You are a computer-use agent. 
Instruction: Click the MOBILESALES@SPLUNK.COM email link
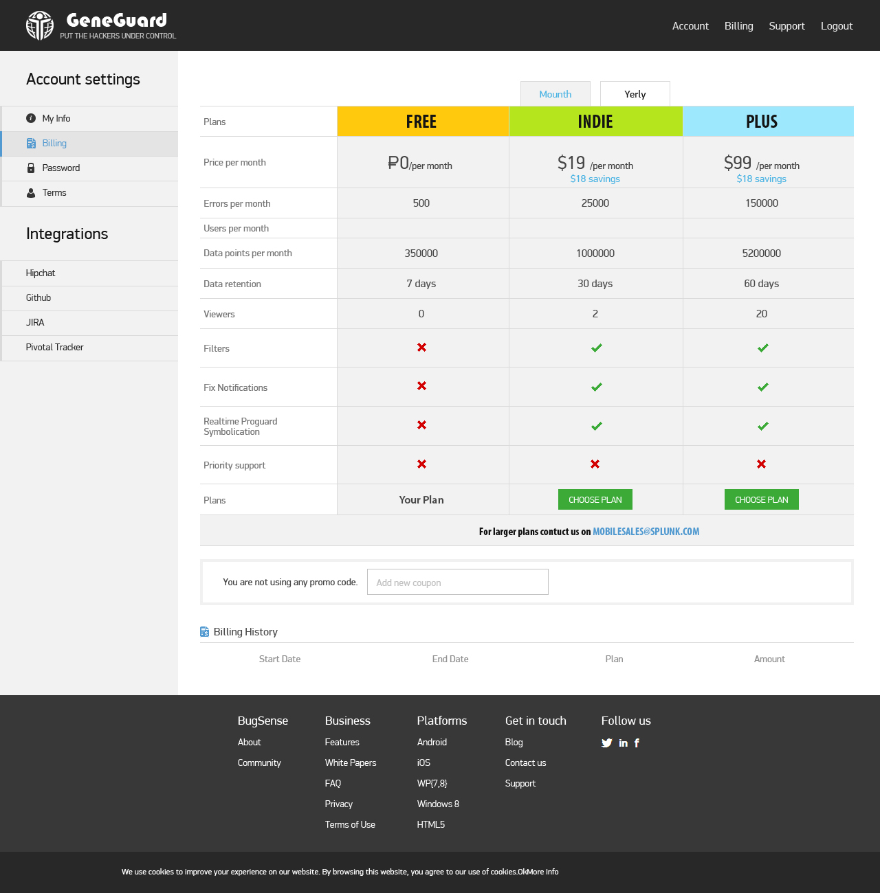646,532
